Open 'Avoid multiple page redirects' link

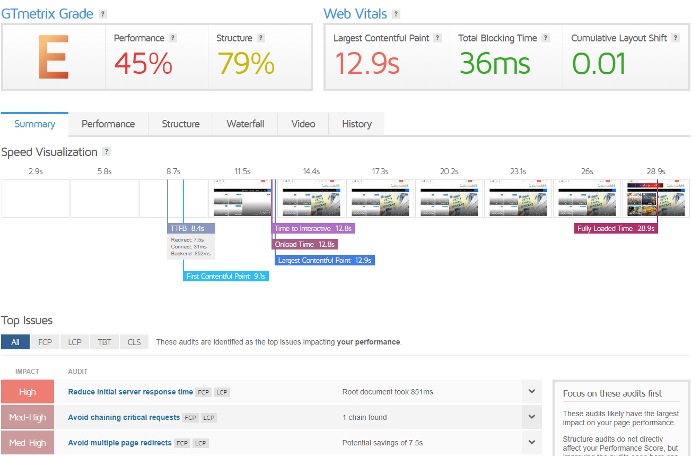tap(120, 443)
